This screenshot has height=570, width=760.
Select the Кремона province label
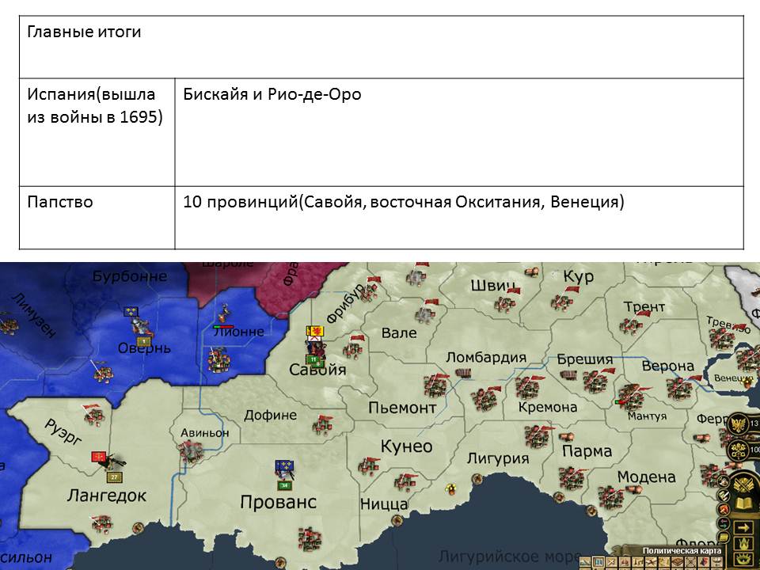tap(548, 407)
